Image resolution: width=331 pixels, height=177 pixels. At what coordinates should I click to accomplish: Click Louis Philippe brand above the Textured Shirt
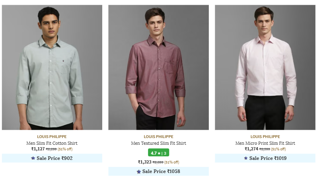(x=158, y=136)
